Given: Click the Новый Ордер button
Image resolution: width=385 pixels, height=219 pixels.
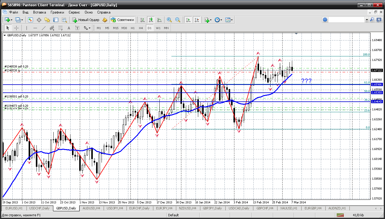Looking at the screenshot, I should tap(86, 20).
